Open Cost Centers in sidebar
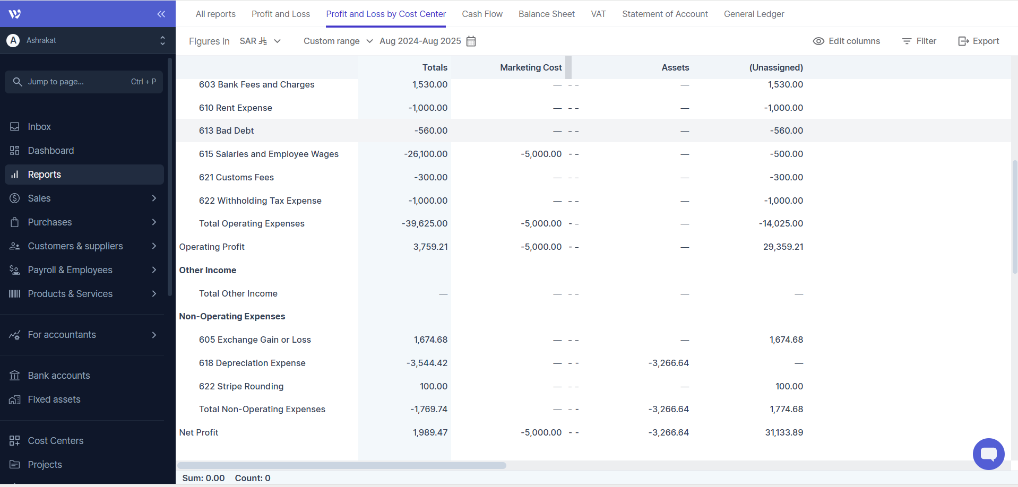The image size is (1018, 487). (x=55, y=441)
